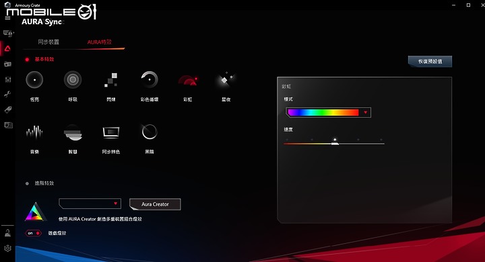Select the 音樂 music effect
Viewport: 485px width, 262px height.
[34, 132]
